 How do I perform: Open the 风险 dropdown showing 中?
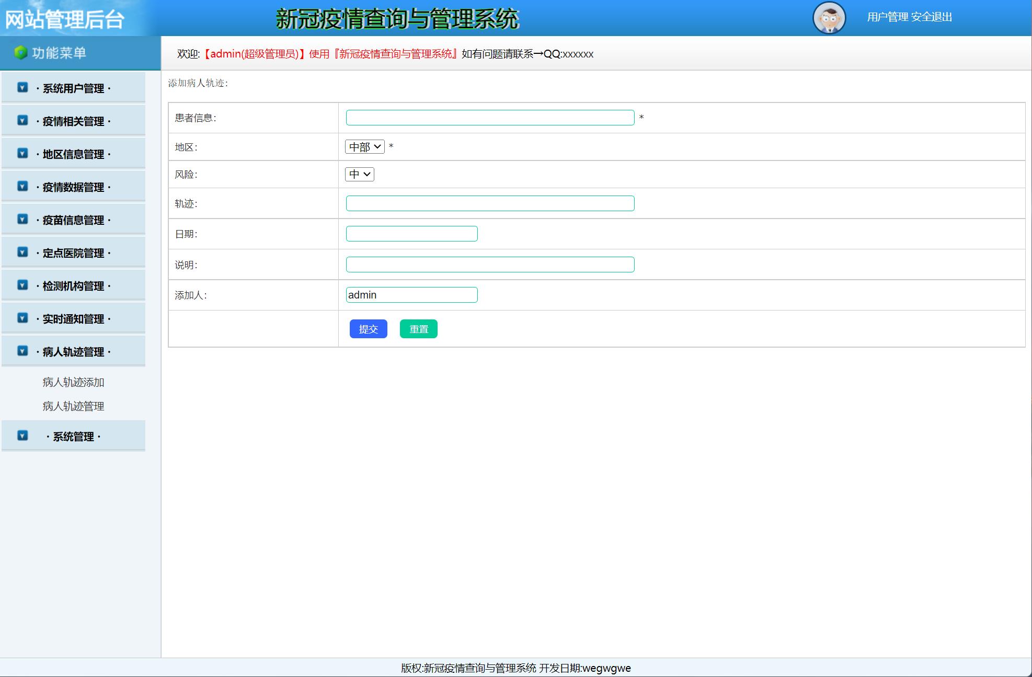[359, 174]
